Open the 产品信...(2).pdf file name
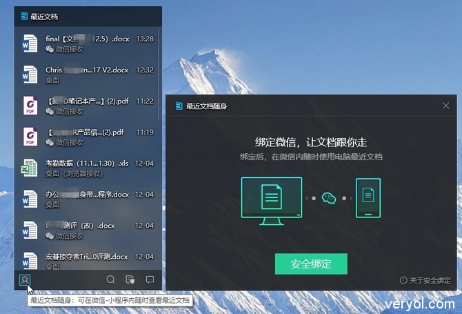Image resolution: width=462 pixels, height=314 pixels. tap(86, 133)
